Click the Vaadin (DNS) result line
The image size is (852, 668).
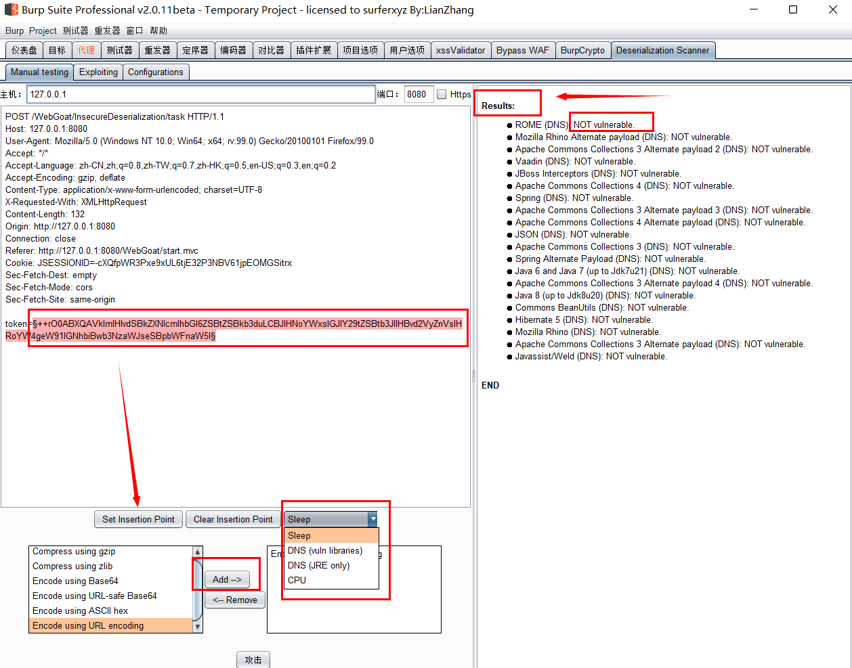575,161
